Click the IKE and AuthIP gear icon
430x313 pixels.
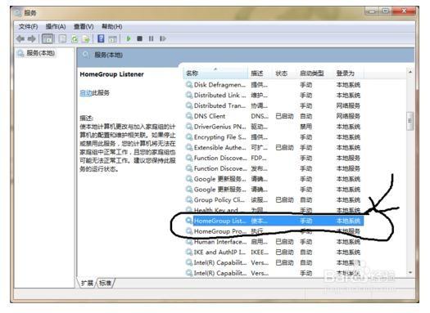(x=189, y=252)
